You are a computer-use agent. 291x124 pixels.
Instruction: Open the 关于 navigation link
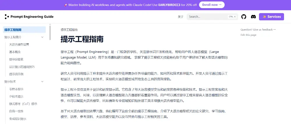180,17
